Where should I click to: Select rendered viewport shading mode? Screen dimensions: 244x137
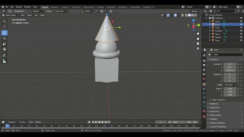196,15
